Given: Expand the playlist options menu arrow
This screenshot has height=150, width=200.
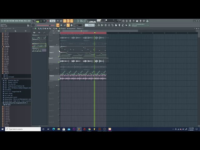Looking at the screenshot, I should tap(33, 28).
